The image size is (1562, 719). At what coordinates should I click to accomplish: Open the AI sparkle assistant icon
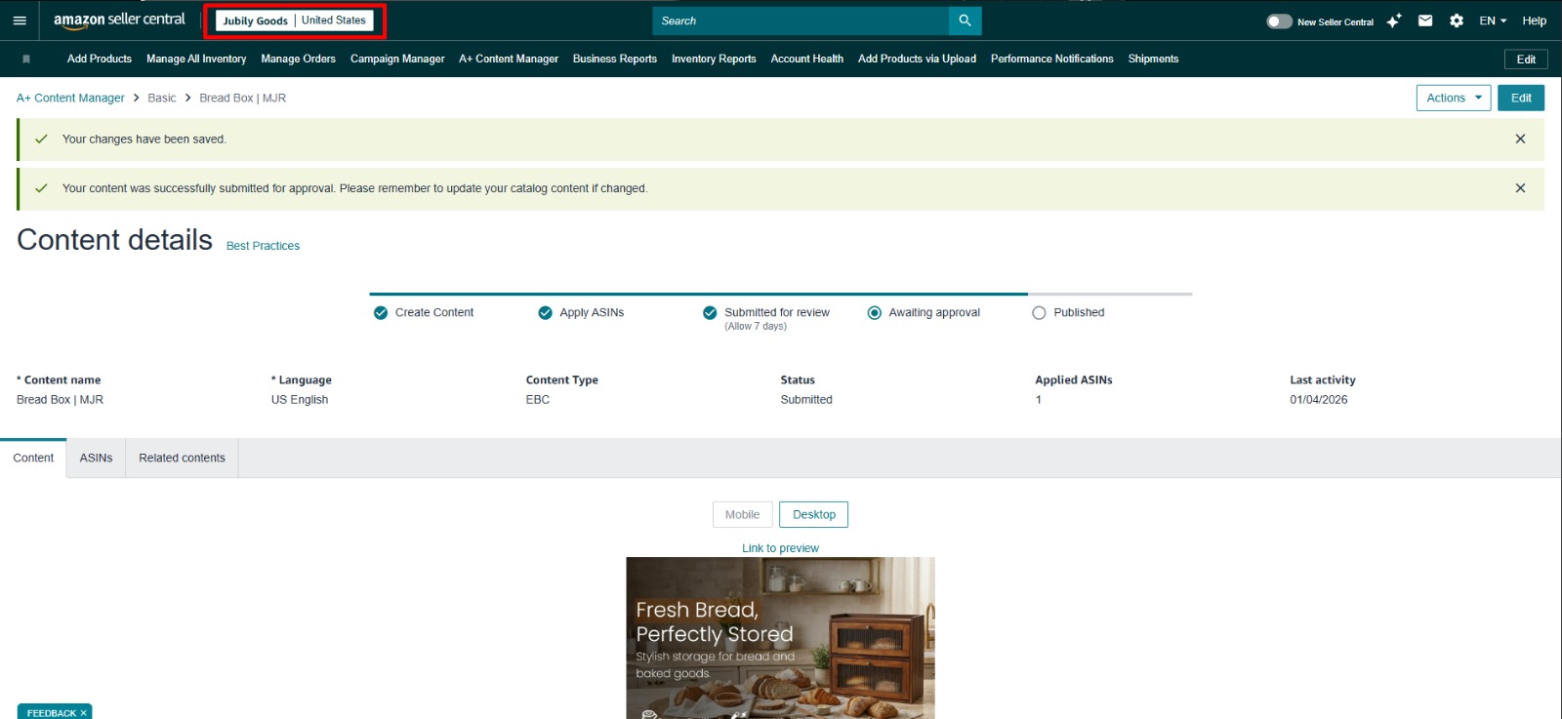(1394, 20)
